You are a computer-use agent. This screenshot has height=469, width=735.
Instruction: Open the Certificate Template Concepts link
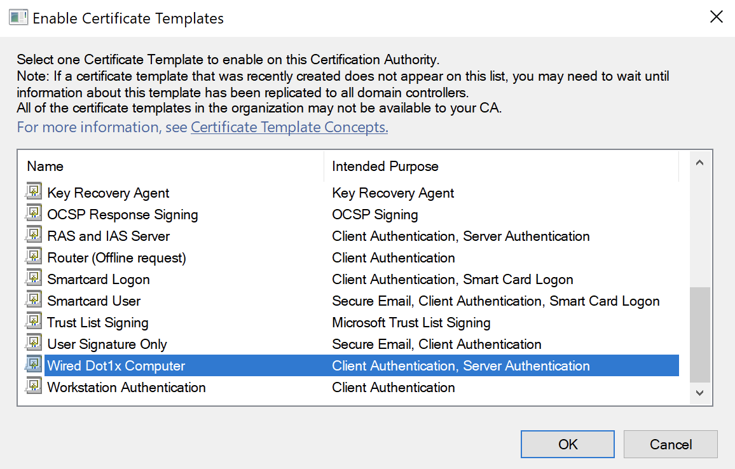289,127
